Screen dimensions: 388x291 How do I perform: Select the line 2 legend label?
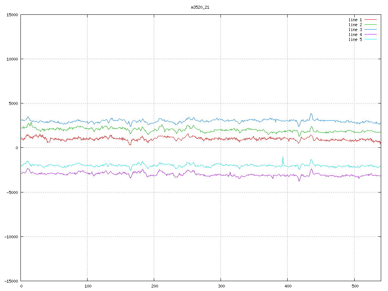click(x=355, y=25)
